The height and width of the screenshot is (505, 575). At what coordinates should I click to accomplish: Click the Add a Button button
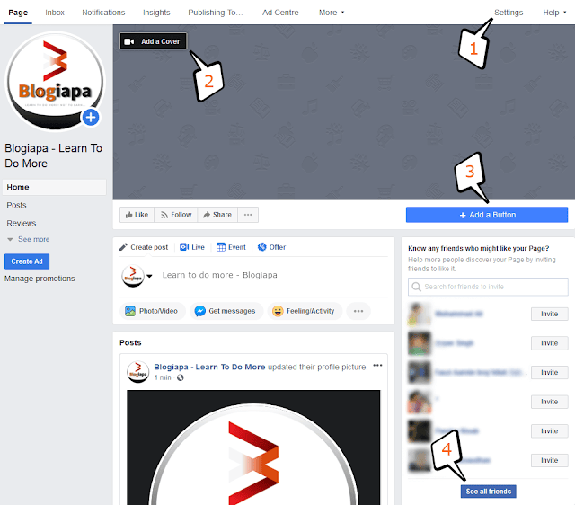tap(487, 215)
